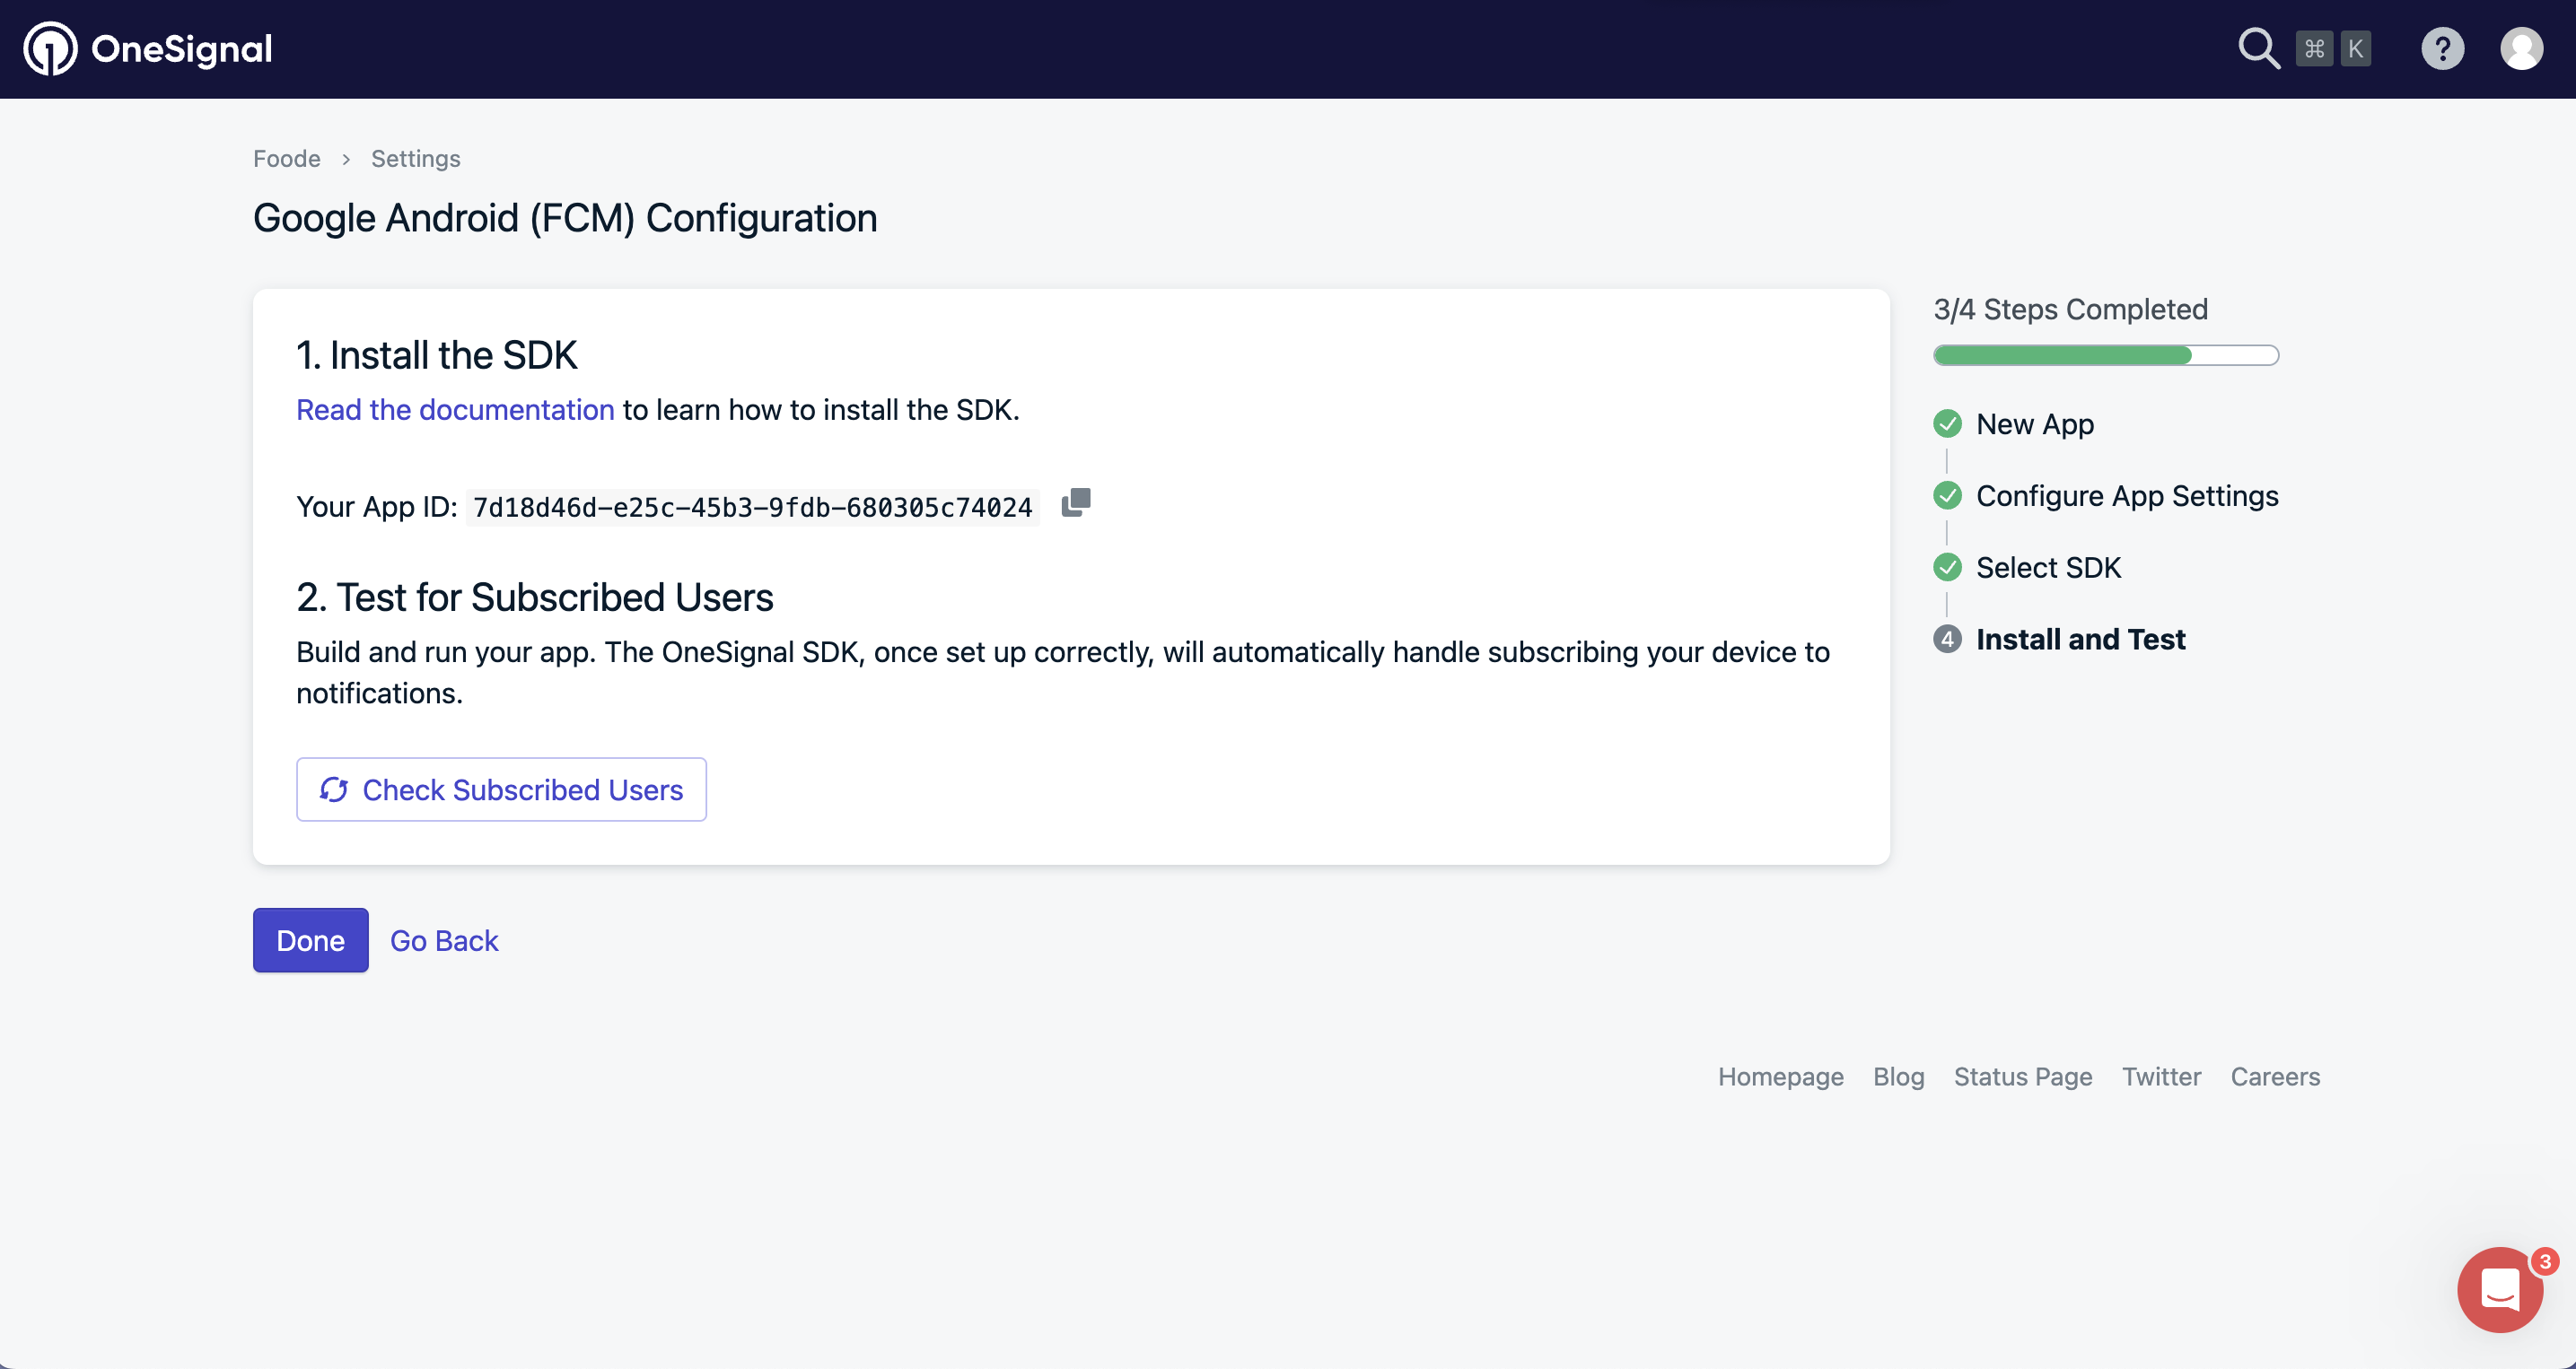Open Read the documentation link
The width and height of the screenshot is (2576, 1369).
(455, 410)
